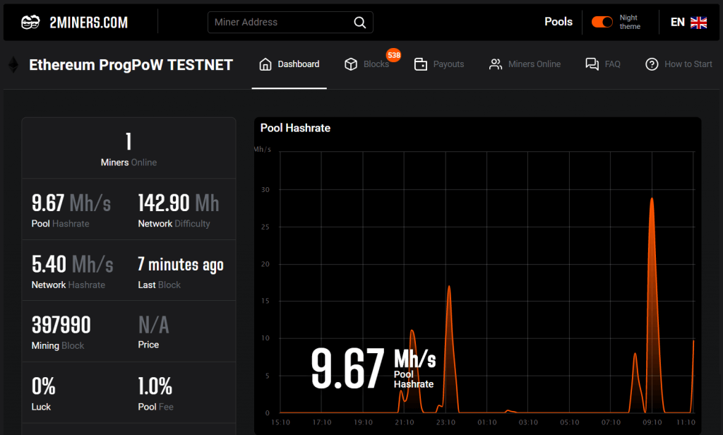
Task: Open the FAQ page
Action: pos(611,64)
